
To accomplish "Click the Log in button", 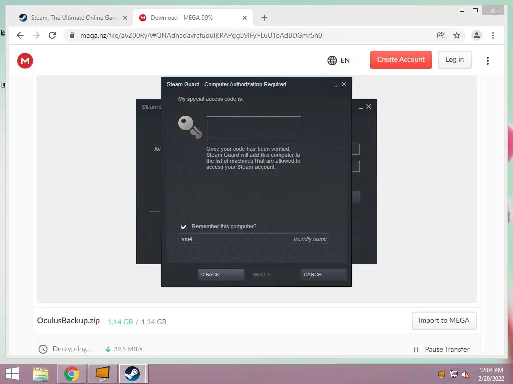I will tap(455, 60).
